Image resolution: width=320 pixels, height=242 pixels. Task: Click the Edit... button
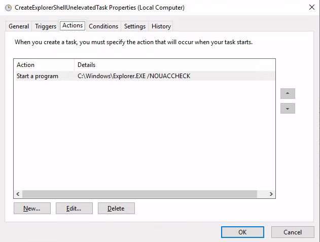click(x=74, y=209)
